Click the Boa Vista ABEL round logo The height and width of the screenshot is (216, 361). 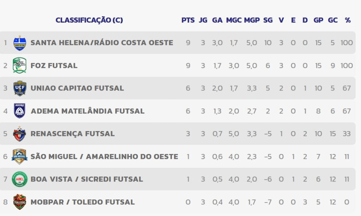(x=19, y=179)
